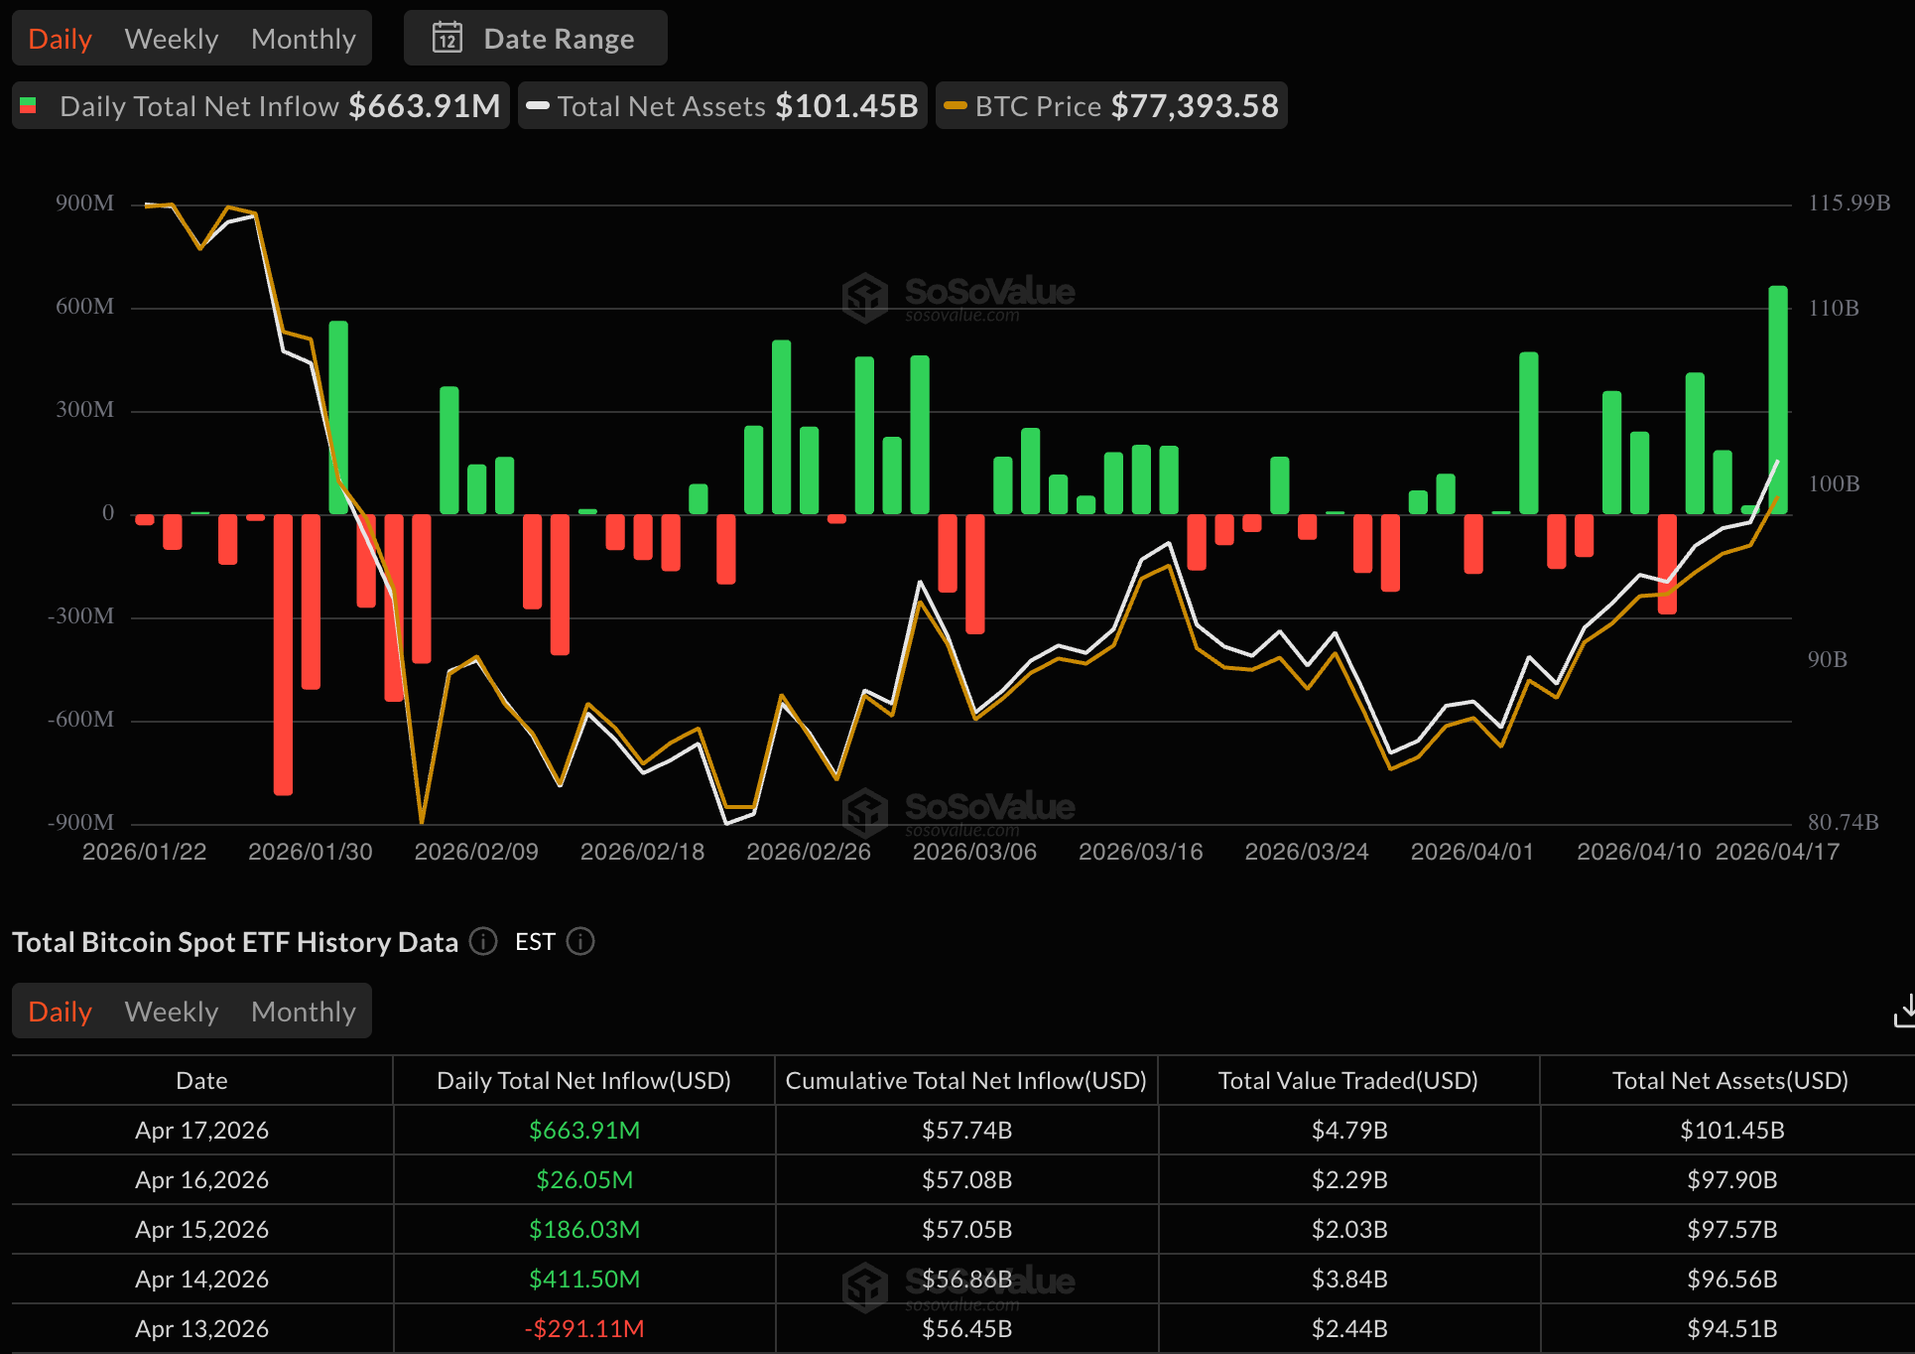Switch history table to Monthly

coord(303,1012)
